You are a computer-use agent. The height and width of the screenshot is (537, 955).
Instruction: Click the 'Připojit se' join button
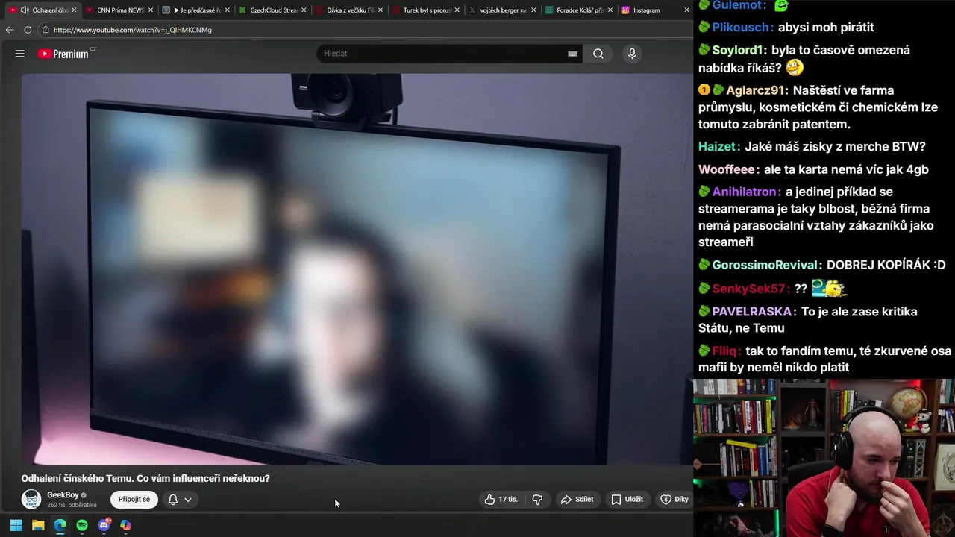point(134,500)
